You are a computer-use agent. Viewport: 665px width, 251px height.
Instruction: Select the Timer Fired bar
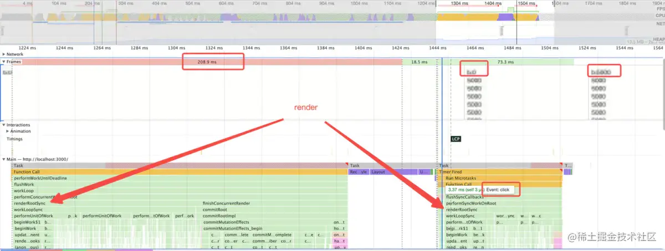pos(499,172)
